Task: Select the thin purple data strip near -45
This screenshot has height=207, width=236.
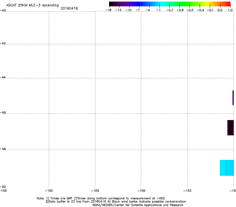Action: [233, 98]
